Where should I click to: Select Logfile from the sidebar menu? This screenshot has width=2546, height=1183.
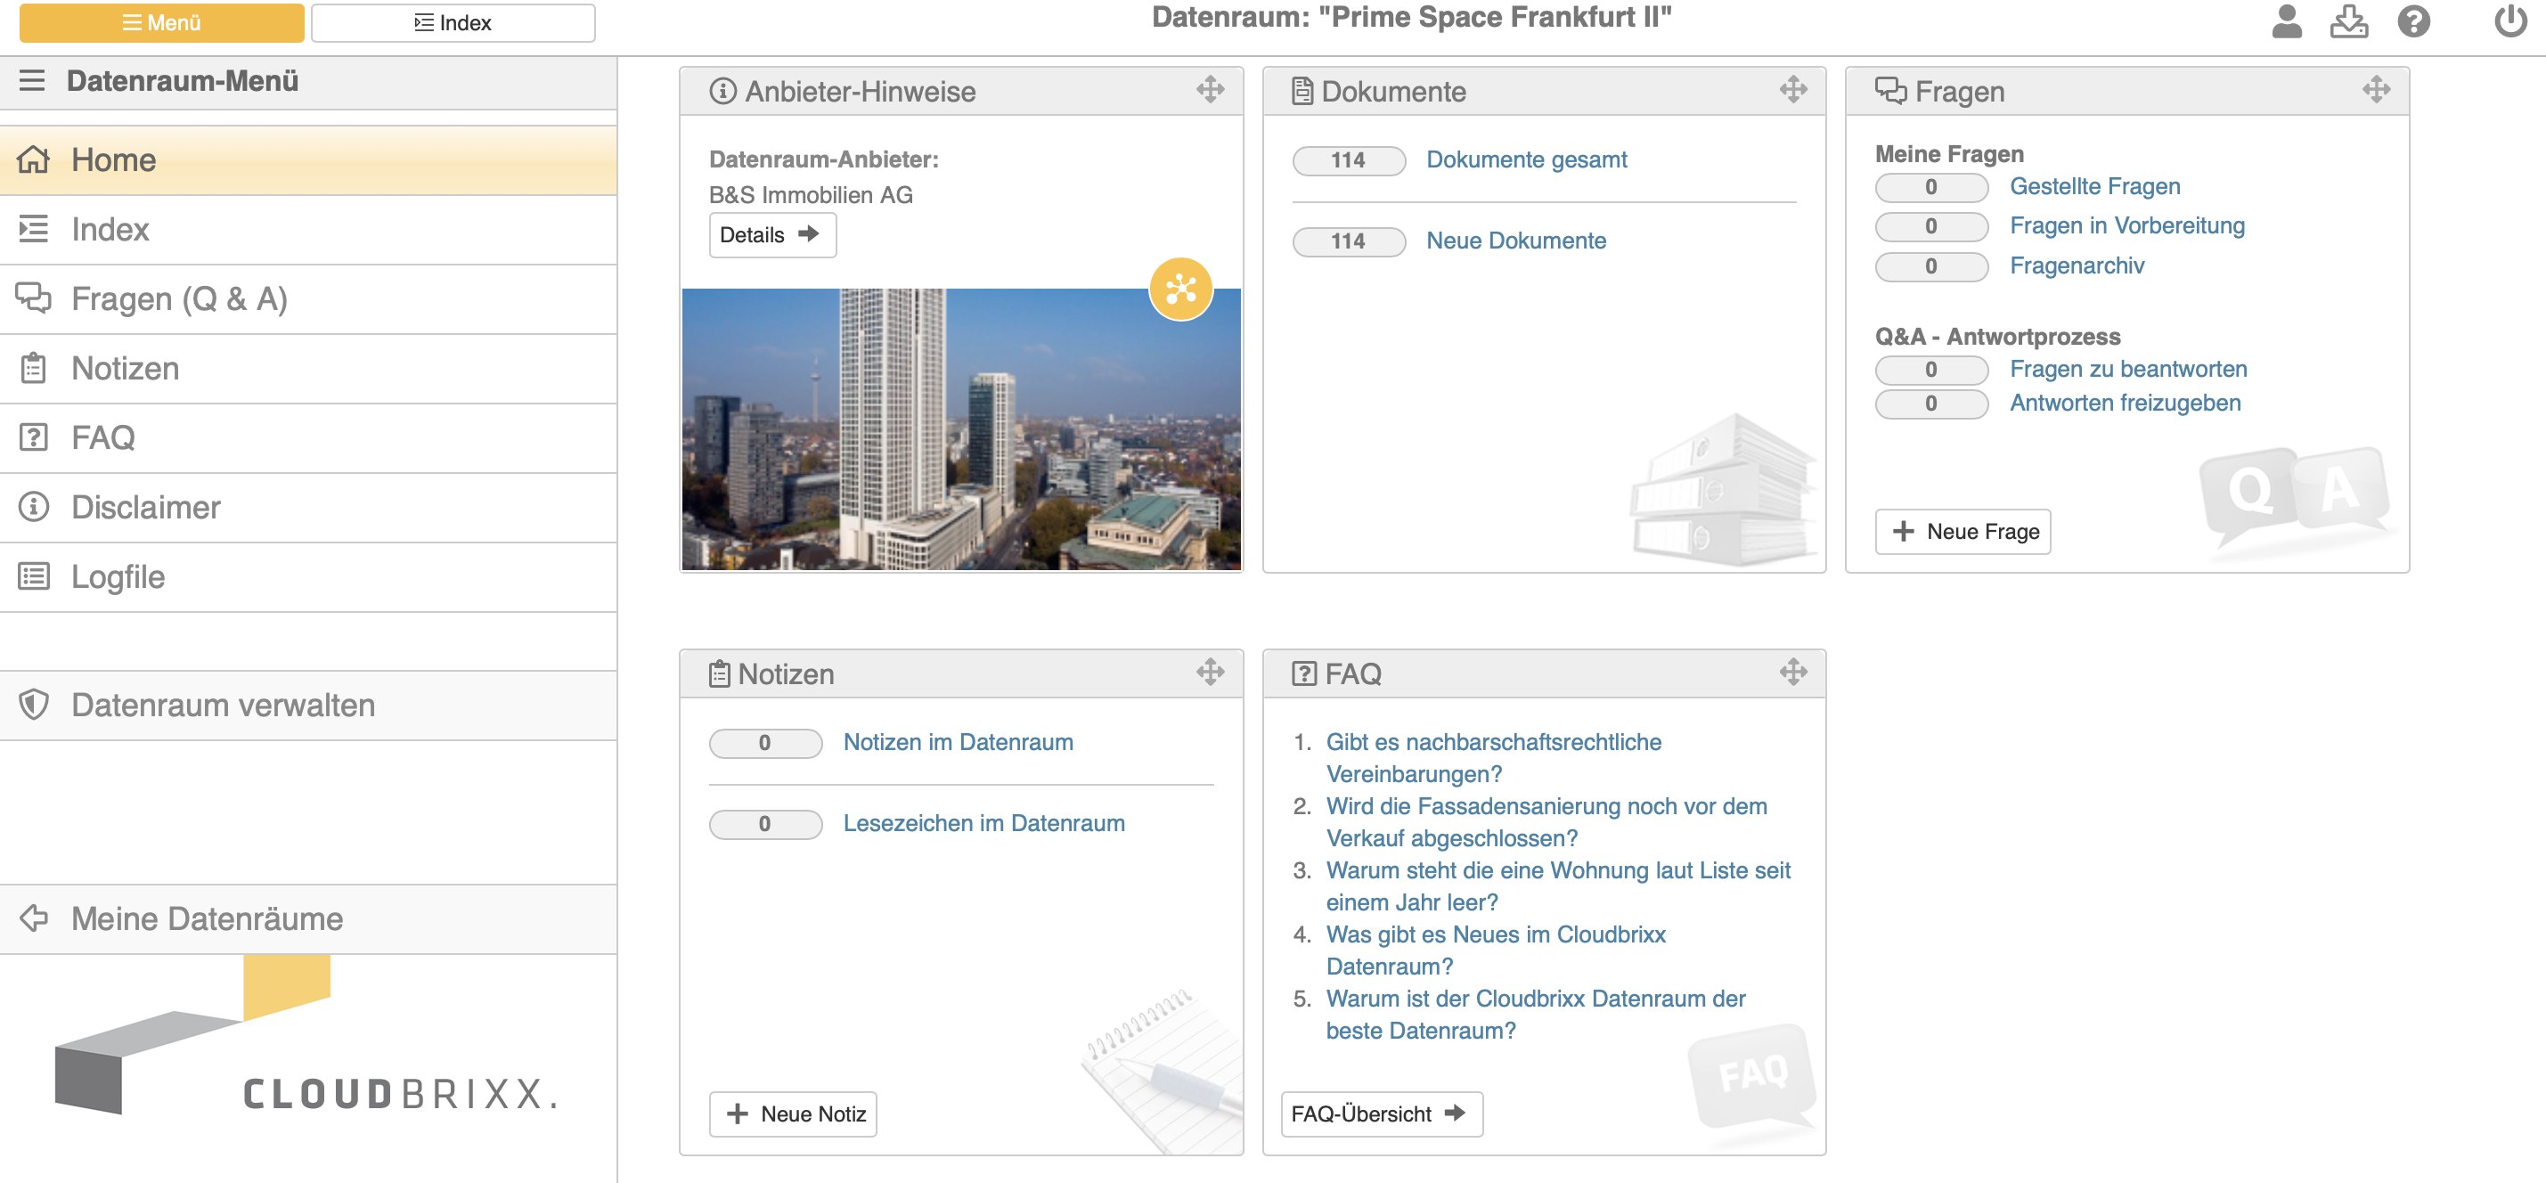click(x=118, y=576)
